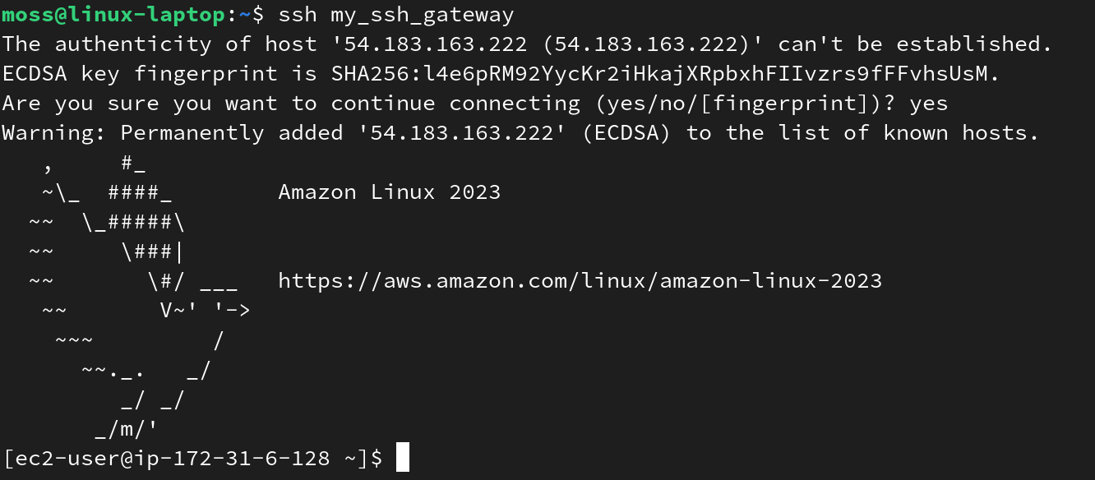This screenshot has height=480, width=1095.
Task: Click the terminal cursor block at the prompt
Action: click(402, 458)
